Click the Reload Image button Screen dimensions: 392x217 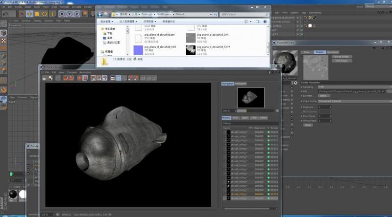(343, 57)
